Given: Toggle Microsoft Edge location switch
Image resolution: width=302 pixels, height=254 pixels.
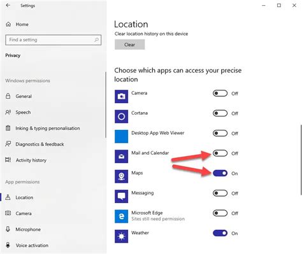Looking at the screenshot, I should click(x=220, y=213).
